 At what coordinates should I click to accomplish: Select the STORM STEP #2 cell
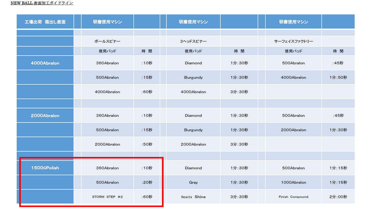coord(107,197)
